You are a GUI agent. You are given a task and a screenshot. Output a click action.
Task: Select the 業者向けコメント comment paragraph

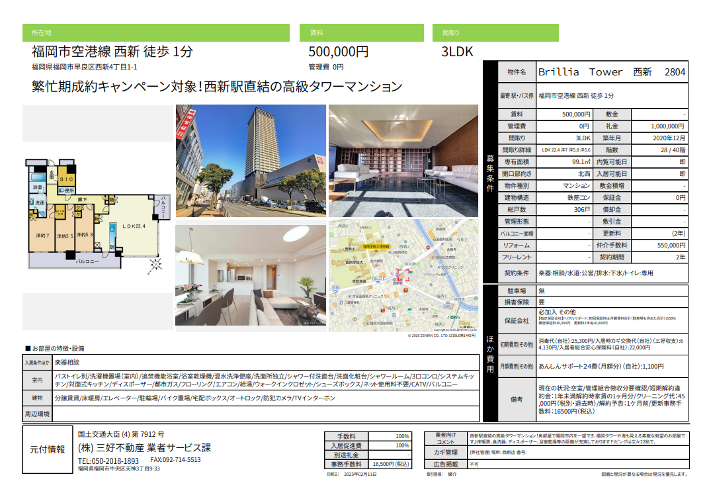pos(577,439)
